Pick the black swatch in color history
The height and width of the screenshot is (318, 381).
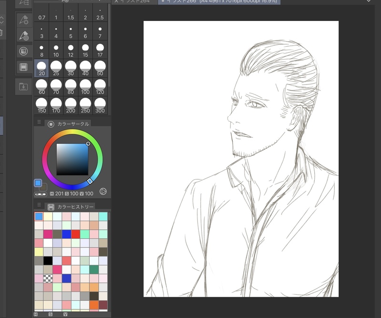tap(48, 260)
